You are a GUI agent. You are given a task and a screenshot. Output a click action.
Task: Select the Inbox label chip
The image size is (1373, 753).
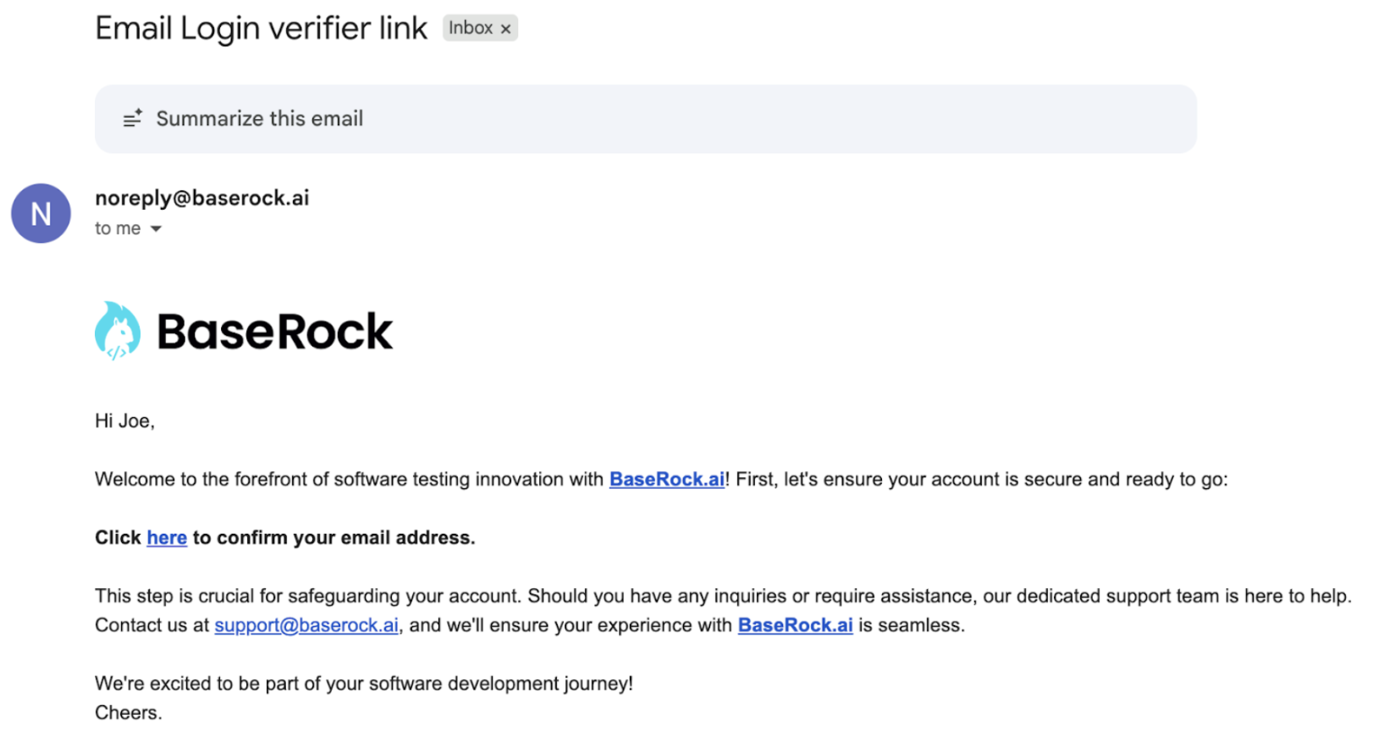(471, 28)
